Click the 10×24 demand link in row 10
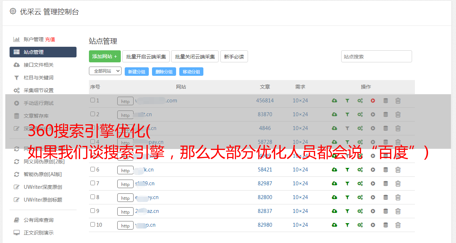 coord(300,225)
